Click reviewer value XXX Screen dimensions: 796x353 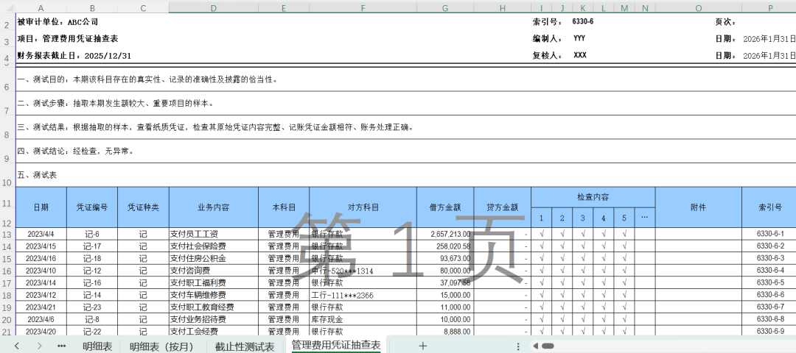[580, 55]
